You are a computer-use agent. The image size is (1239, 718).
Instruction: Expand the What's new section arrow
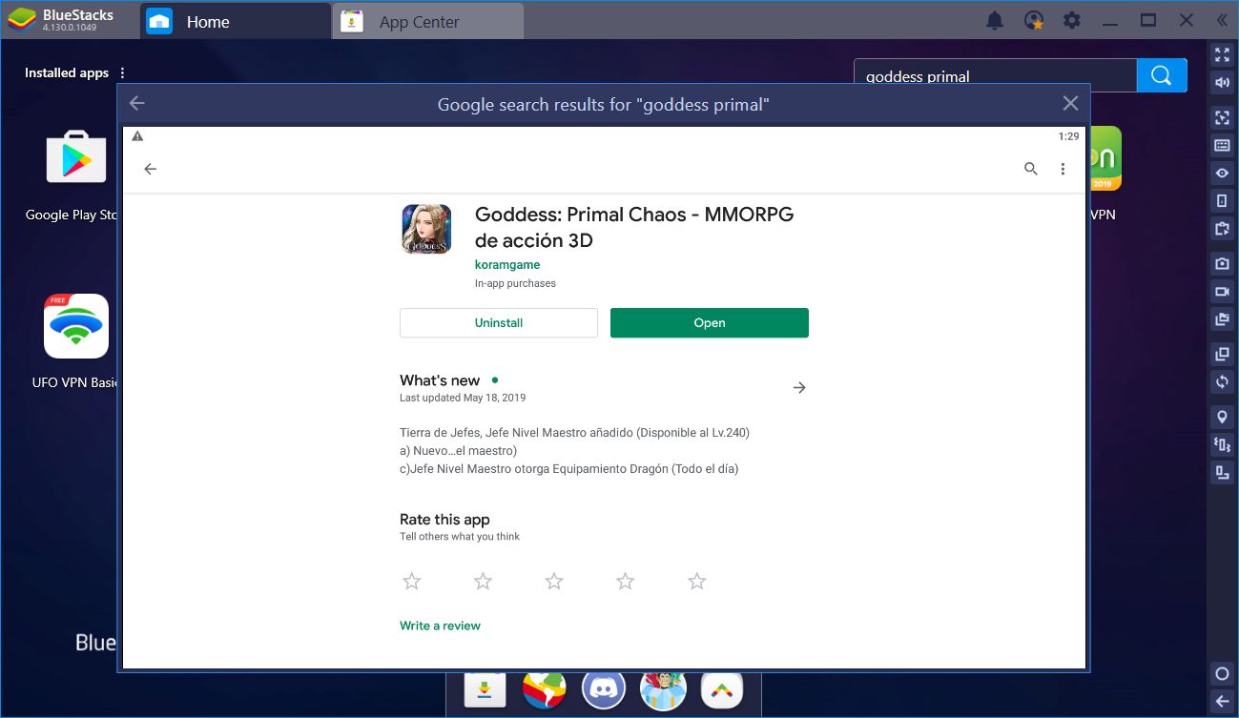pyautogui.click(x=799, y=387)
